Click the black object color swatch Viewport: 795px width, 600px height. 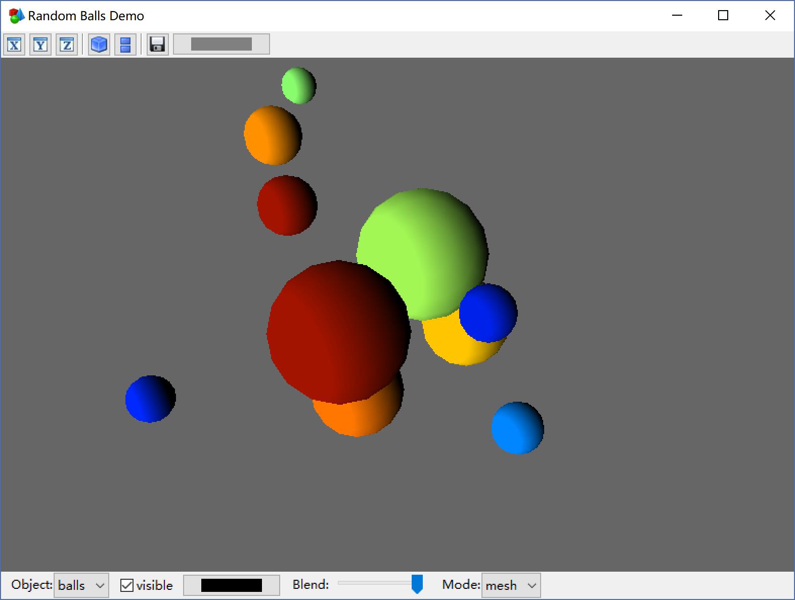click(231, 585)
